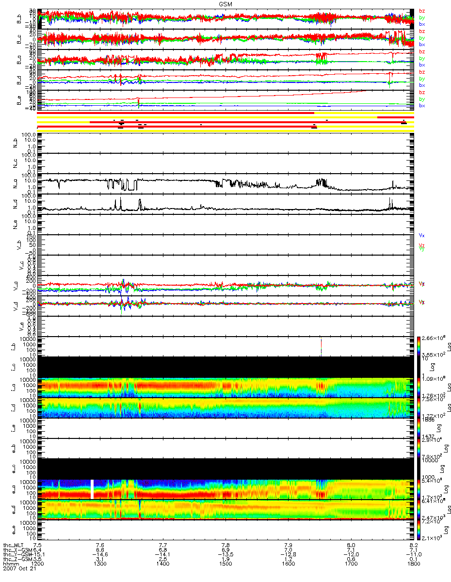The width and height of the screenshot is (451, 582).
Task: Click the N_c density panel label
Action: pos(15,163)
